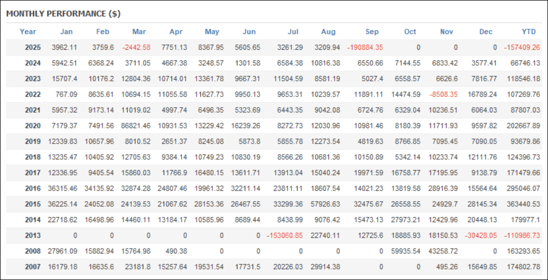Select the 2020 March value 86821.46

[x=135, y=125]
